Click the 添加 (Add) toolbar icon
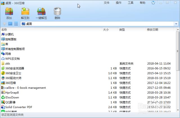This screenshot has height=118, width=180. (9, 11)
